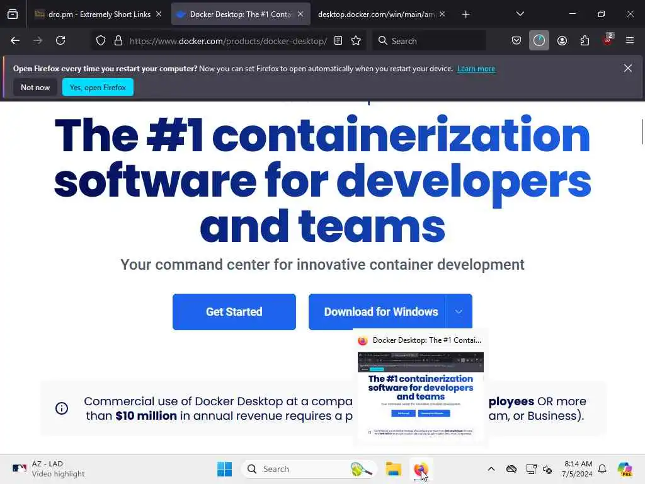The image size is (645, 484).
Task: Open the Copilot preview taskbar icon
Action: (x=625, y=469)
